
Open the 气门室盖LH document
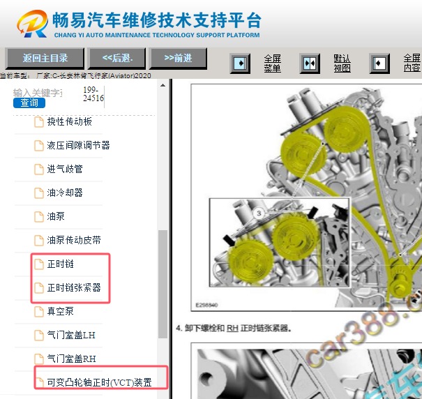point(71,336)
